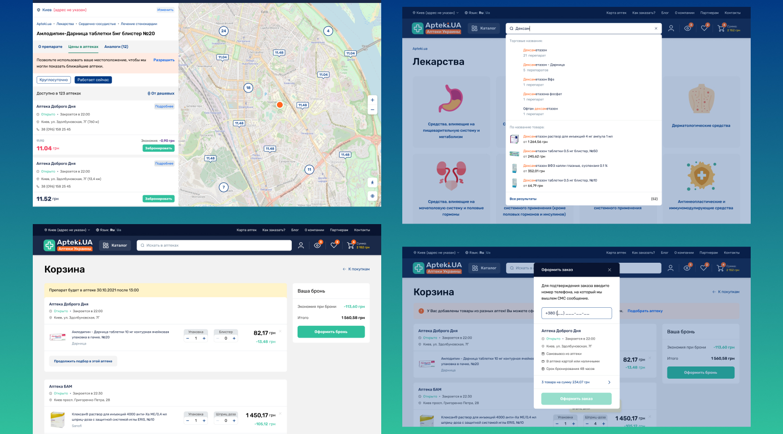Image resolution: width=783 pixels, height=434 pixels.
Task: Switch language to Ua on Лекарства page
Action: pos(487,13)
